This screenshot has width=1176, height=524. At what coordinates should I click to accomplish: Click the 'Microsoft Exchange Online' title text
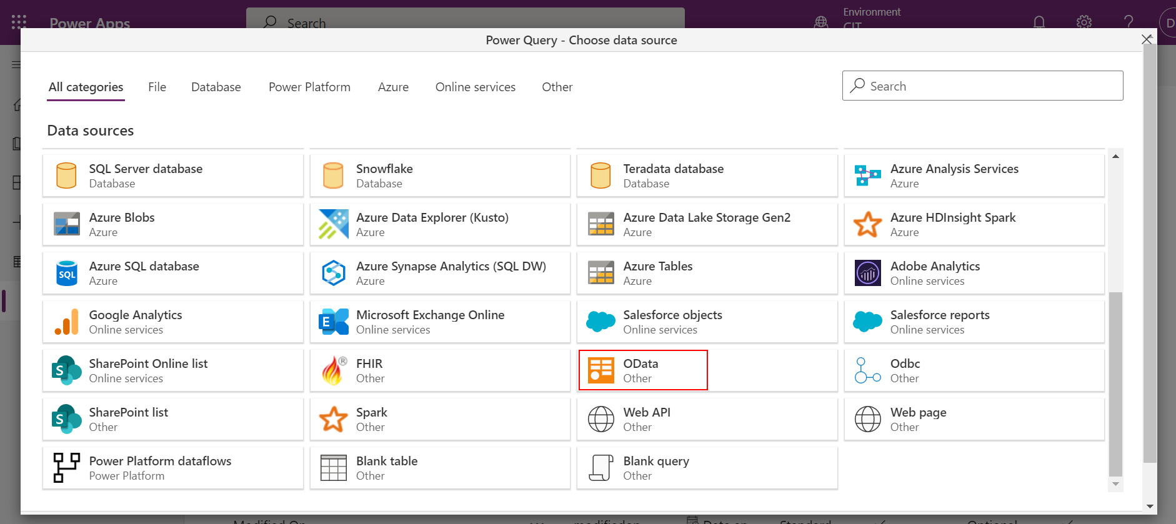tap(430, 315)
